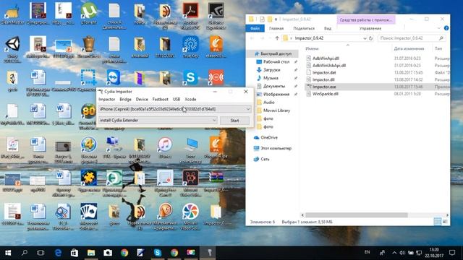Refresh the Impactor_0.9.42 folder view
463x260 pixels.
click(371, 38)
